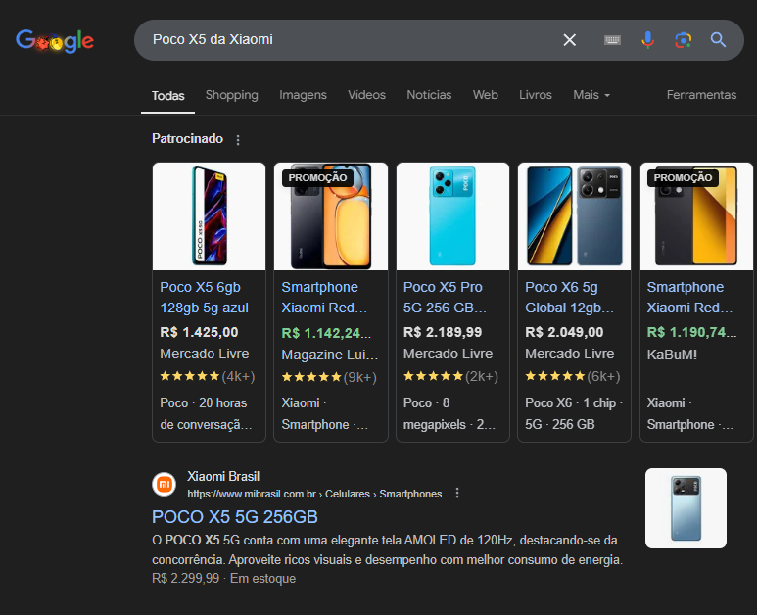
Task: Open the Magazine Luiza Redmi promo phone image
Action: 331,216
